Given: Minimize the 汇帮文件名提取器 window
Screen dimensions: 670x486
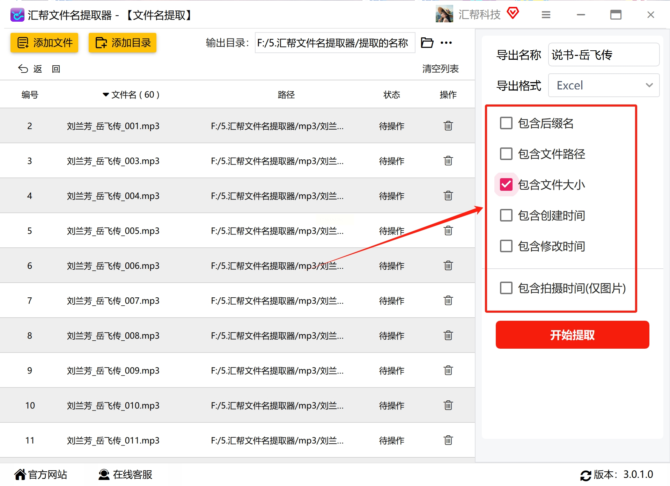Looking at the screenshot, I should coord(581,15).
